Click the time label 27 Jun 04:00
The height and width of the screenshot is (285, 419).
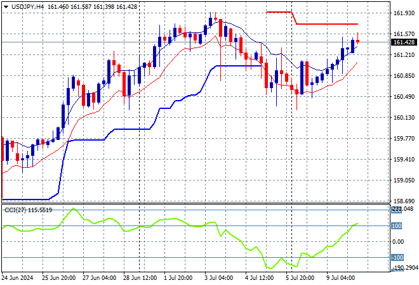99,278
